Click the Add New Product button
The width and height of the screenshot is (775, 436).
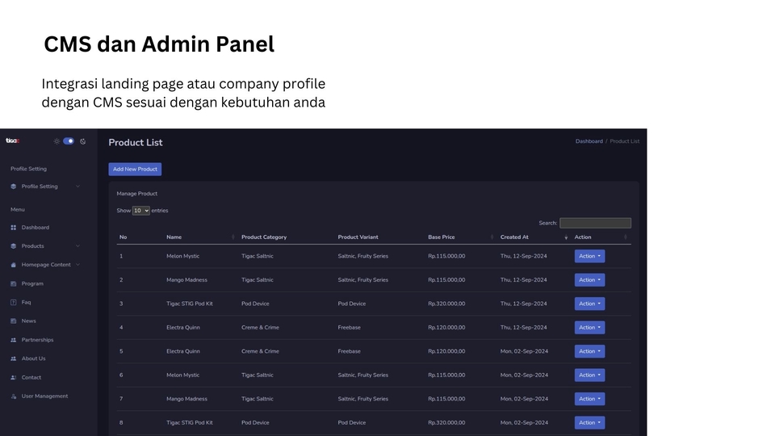[135, 170]
